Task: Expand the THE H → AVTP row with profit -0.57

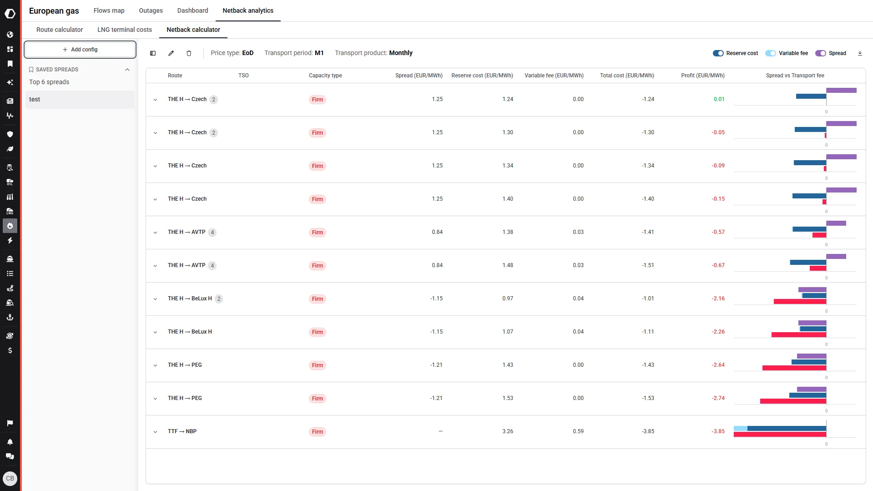Action: click(156, 233)
